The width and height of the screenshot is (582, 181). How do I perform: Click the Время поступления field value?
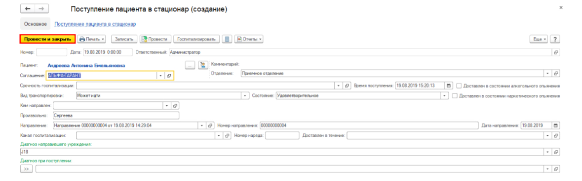420,86
